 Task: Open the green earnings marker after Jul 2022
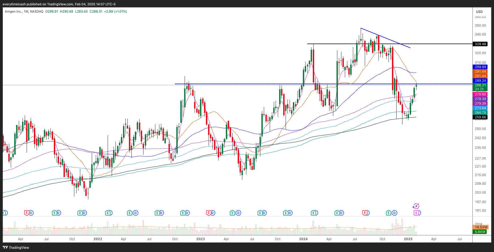coord(157,213)
